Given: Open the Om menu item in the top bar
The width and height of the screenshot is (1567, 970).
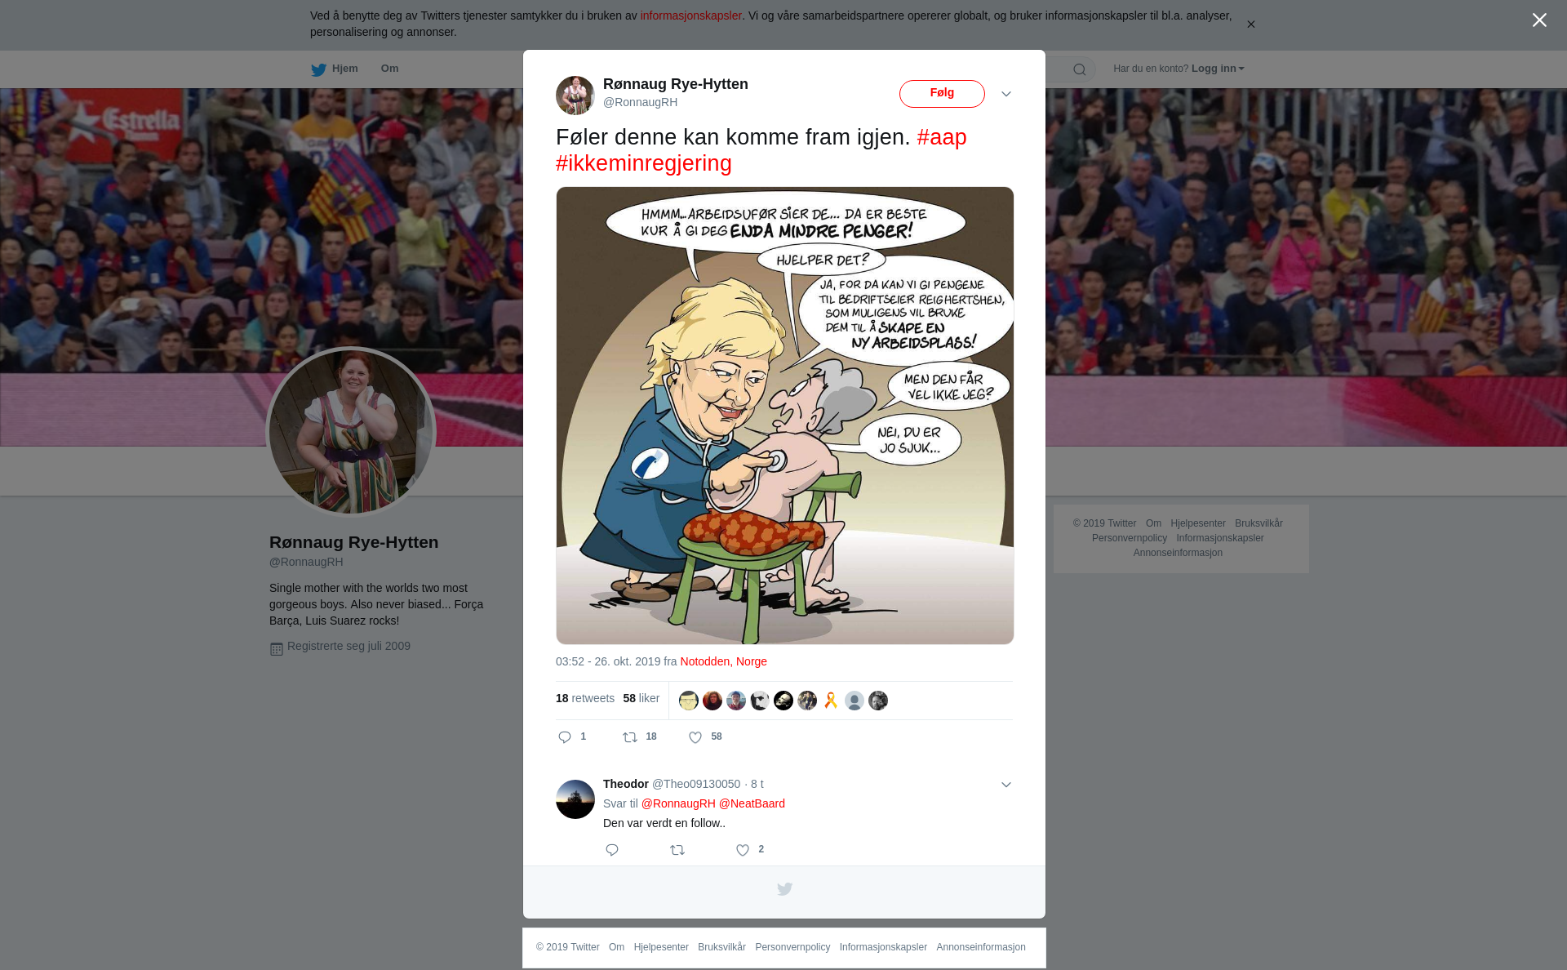Looking at the screenshot, I should 389,69.
